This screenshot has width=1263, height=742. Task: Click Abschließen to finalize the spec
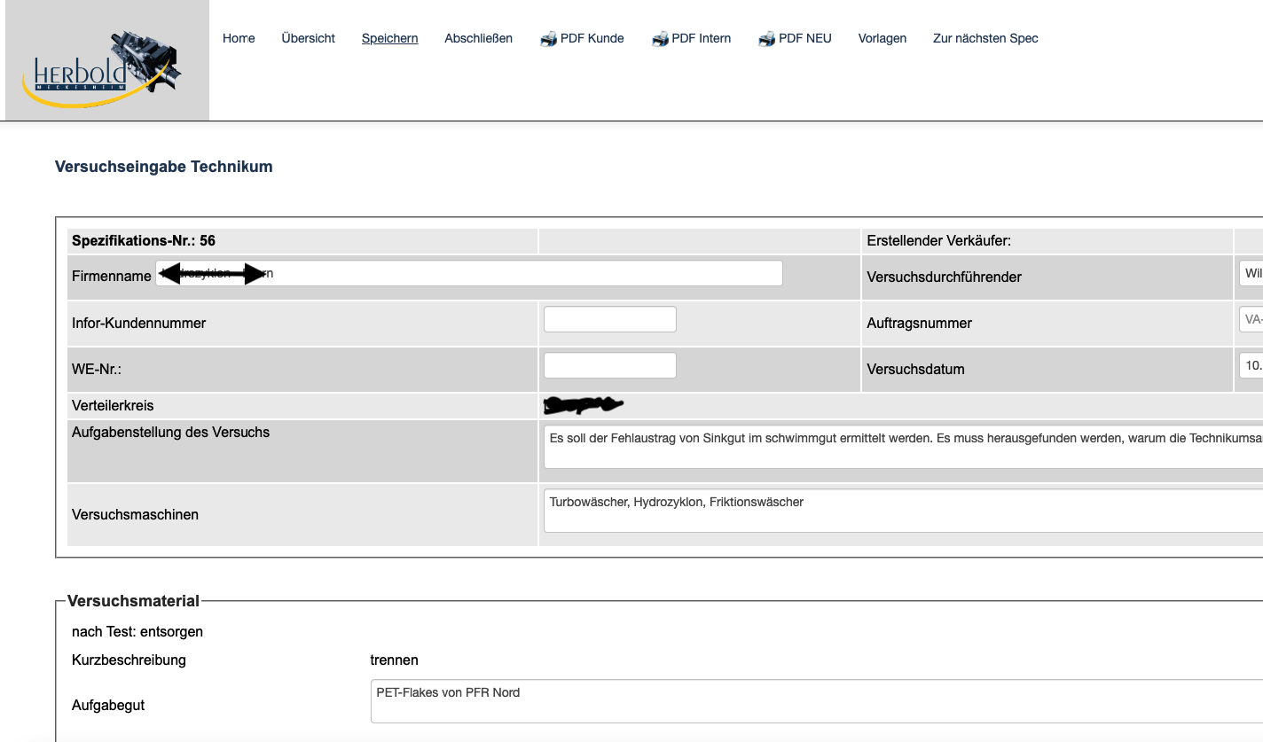479,38
